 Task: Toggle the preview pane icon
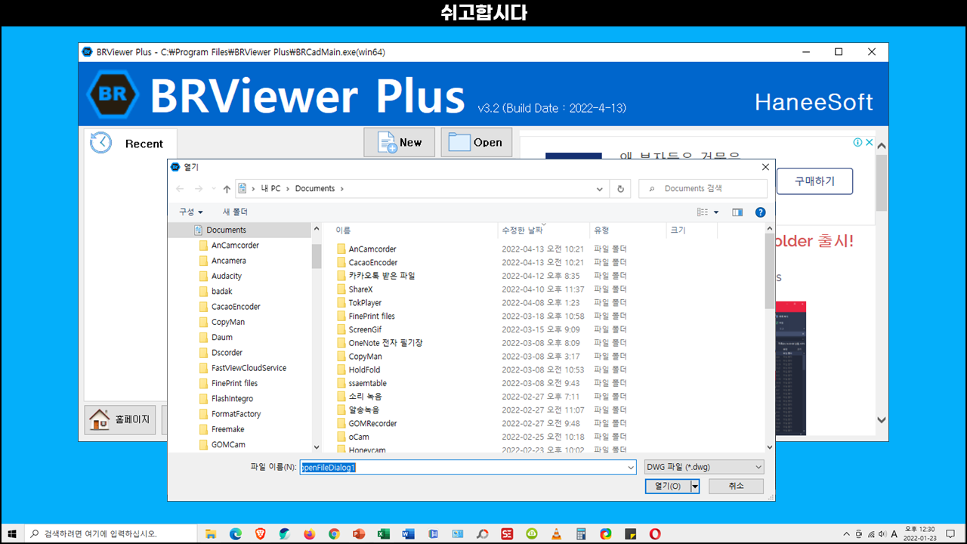[x=737, y=212]
